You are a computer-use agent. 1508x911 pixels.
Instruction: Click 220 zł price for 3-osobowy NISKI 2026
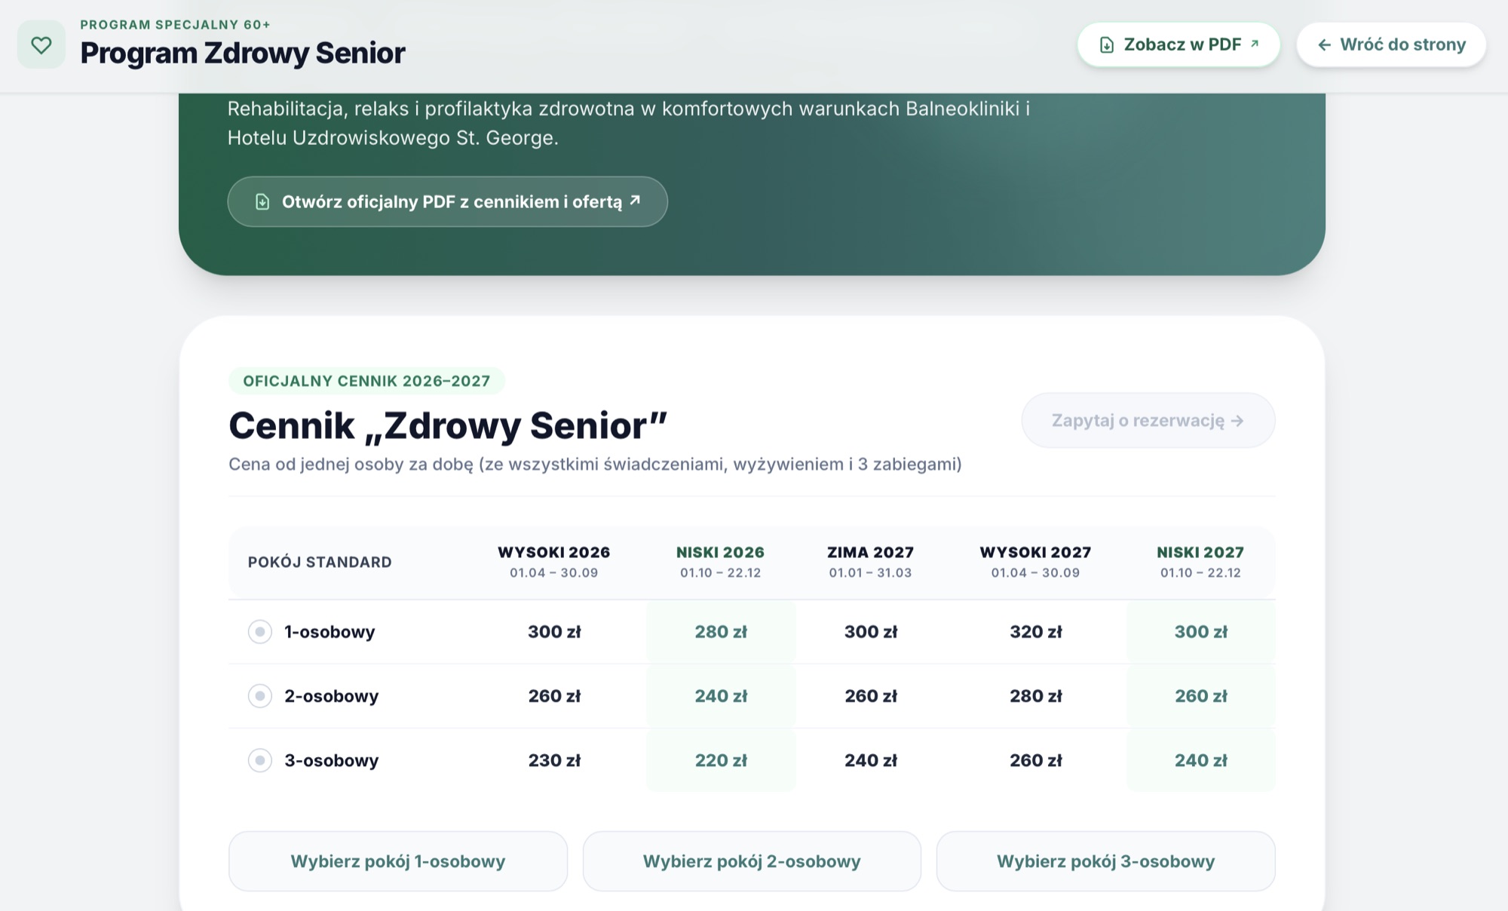click(x=721, y=759)
